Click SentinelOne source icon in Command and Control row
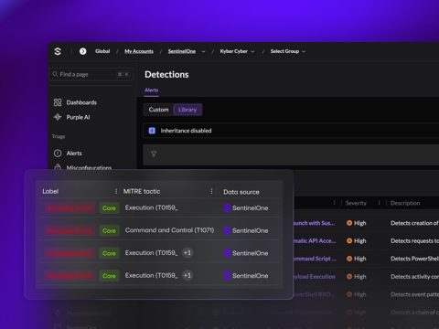 (227, 230)
